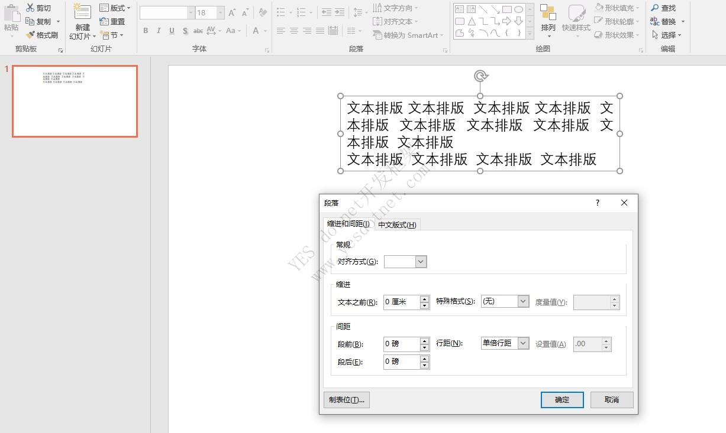The height and width of the screenshot is (433, 726).
Task: Open the 文字方向 text direction dropdown
Action: tap(395, 8)
